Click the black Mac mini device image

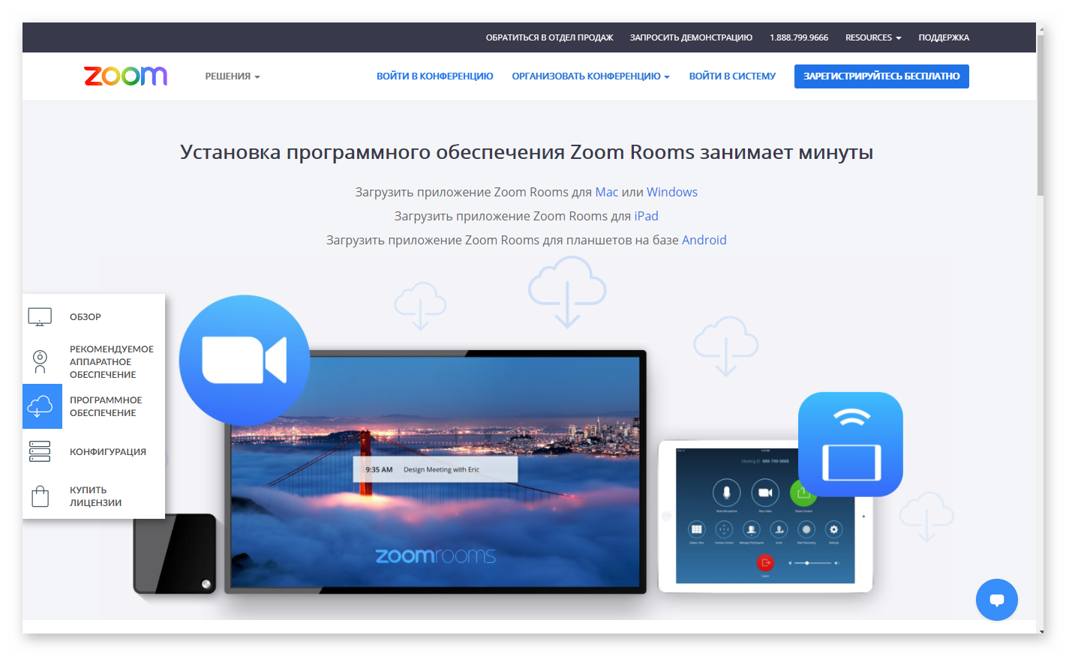pos(175,554)
